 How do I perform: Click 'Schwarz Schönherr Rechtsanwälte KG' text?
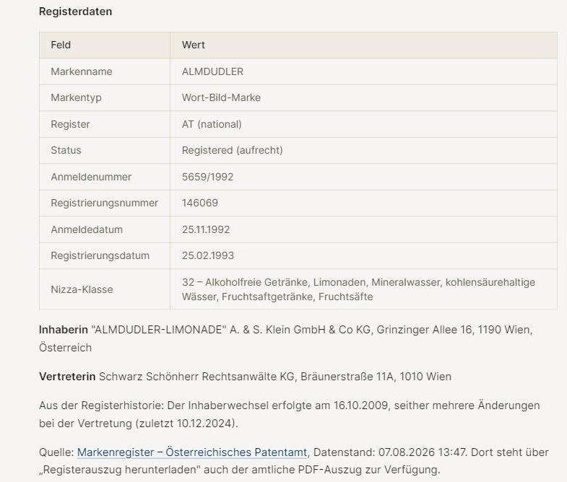point(196,377)
